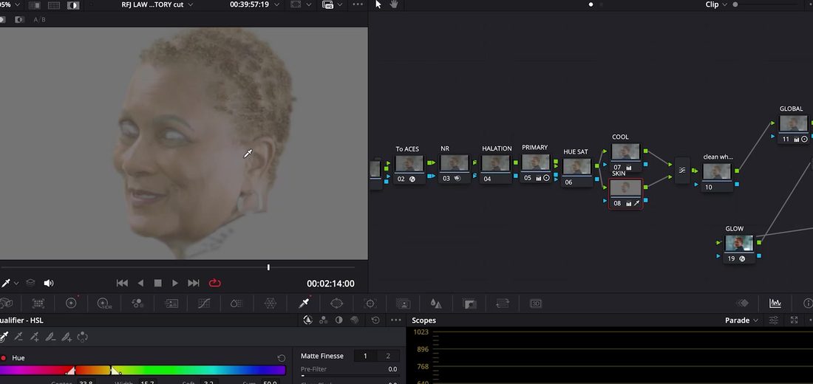This screenshot has height=384, width=813.
Task: Open the Sizing palette
Action: [x=503, y=304]
